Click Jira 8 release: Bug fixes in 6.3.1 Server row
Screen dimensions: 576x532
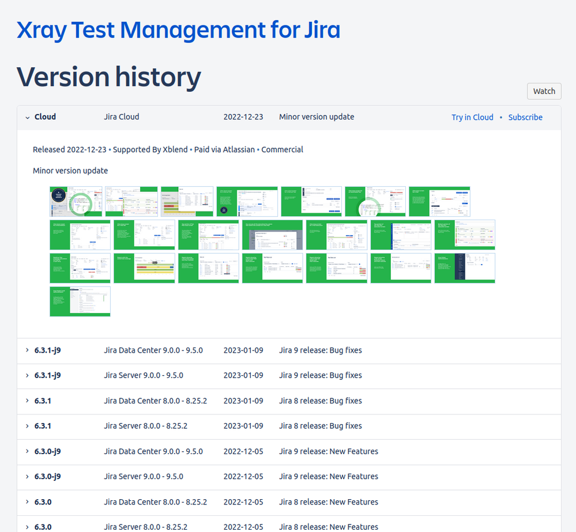pos(321,426)
